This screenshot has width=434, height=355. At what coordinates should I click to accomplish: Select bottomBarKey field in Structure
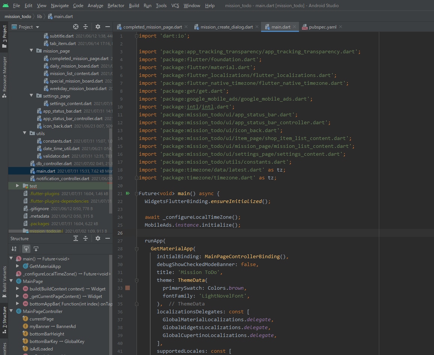coord(57,341)
